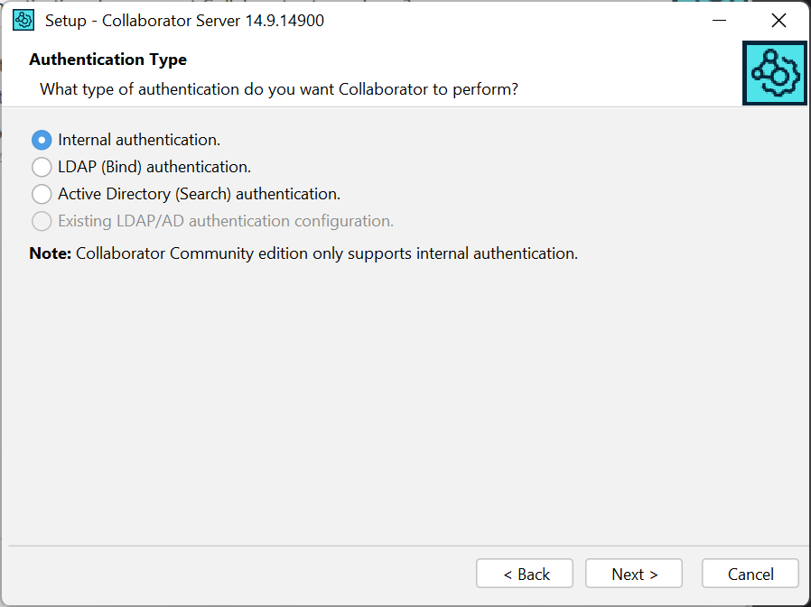
Task: Click the Authentication Type heading
Action: click(107, 60)
